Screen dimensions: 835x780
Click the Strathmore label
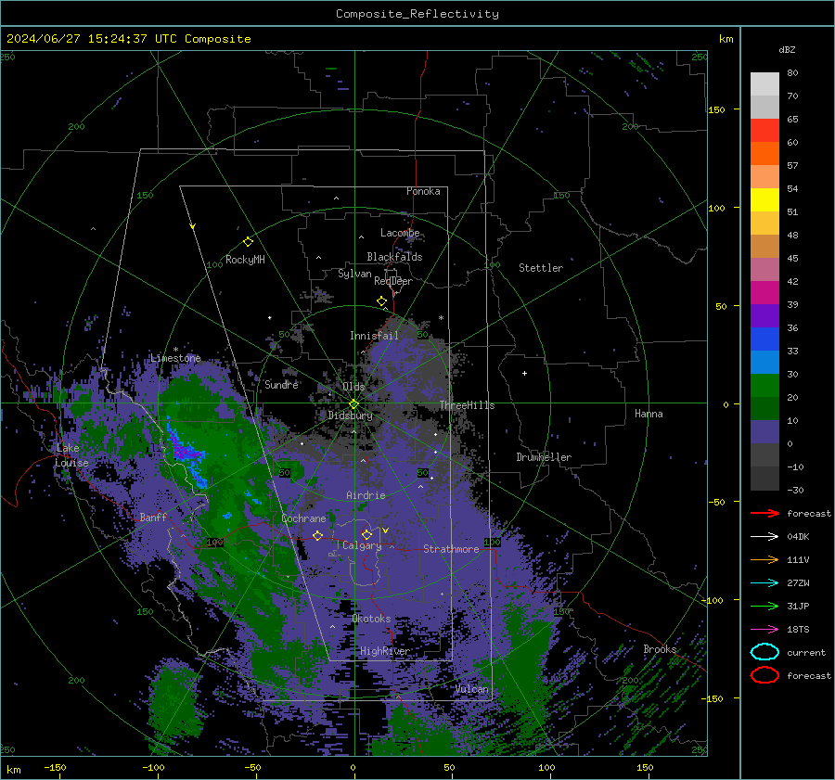(x=451, y=549)
